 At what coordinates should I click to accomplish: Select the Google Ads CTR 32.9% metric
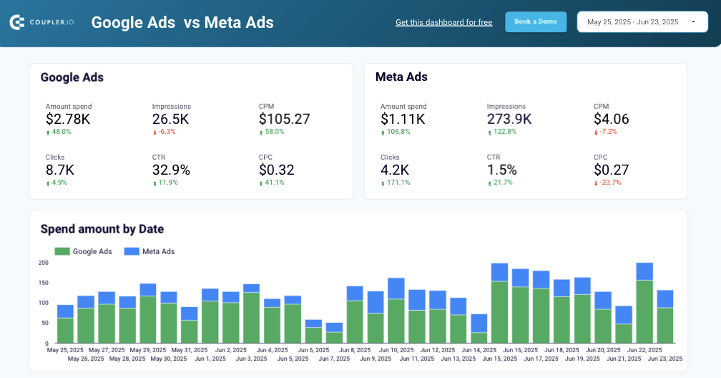pos(171,170)
